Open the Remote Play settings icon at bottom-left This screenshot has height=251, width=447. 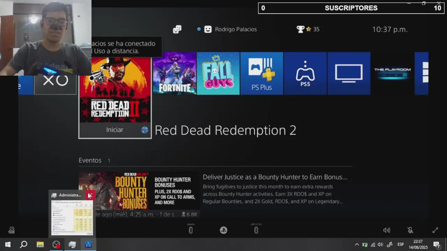coord(12,230)
